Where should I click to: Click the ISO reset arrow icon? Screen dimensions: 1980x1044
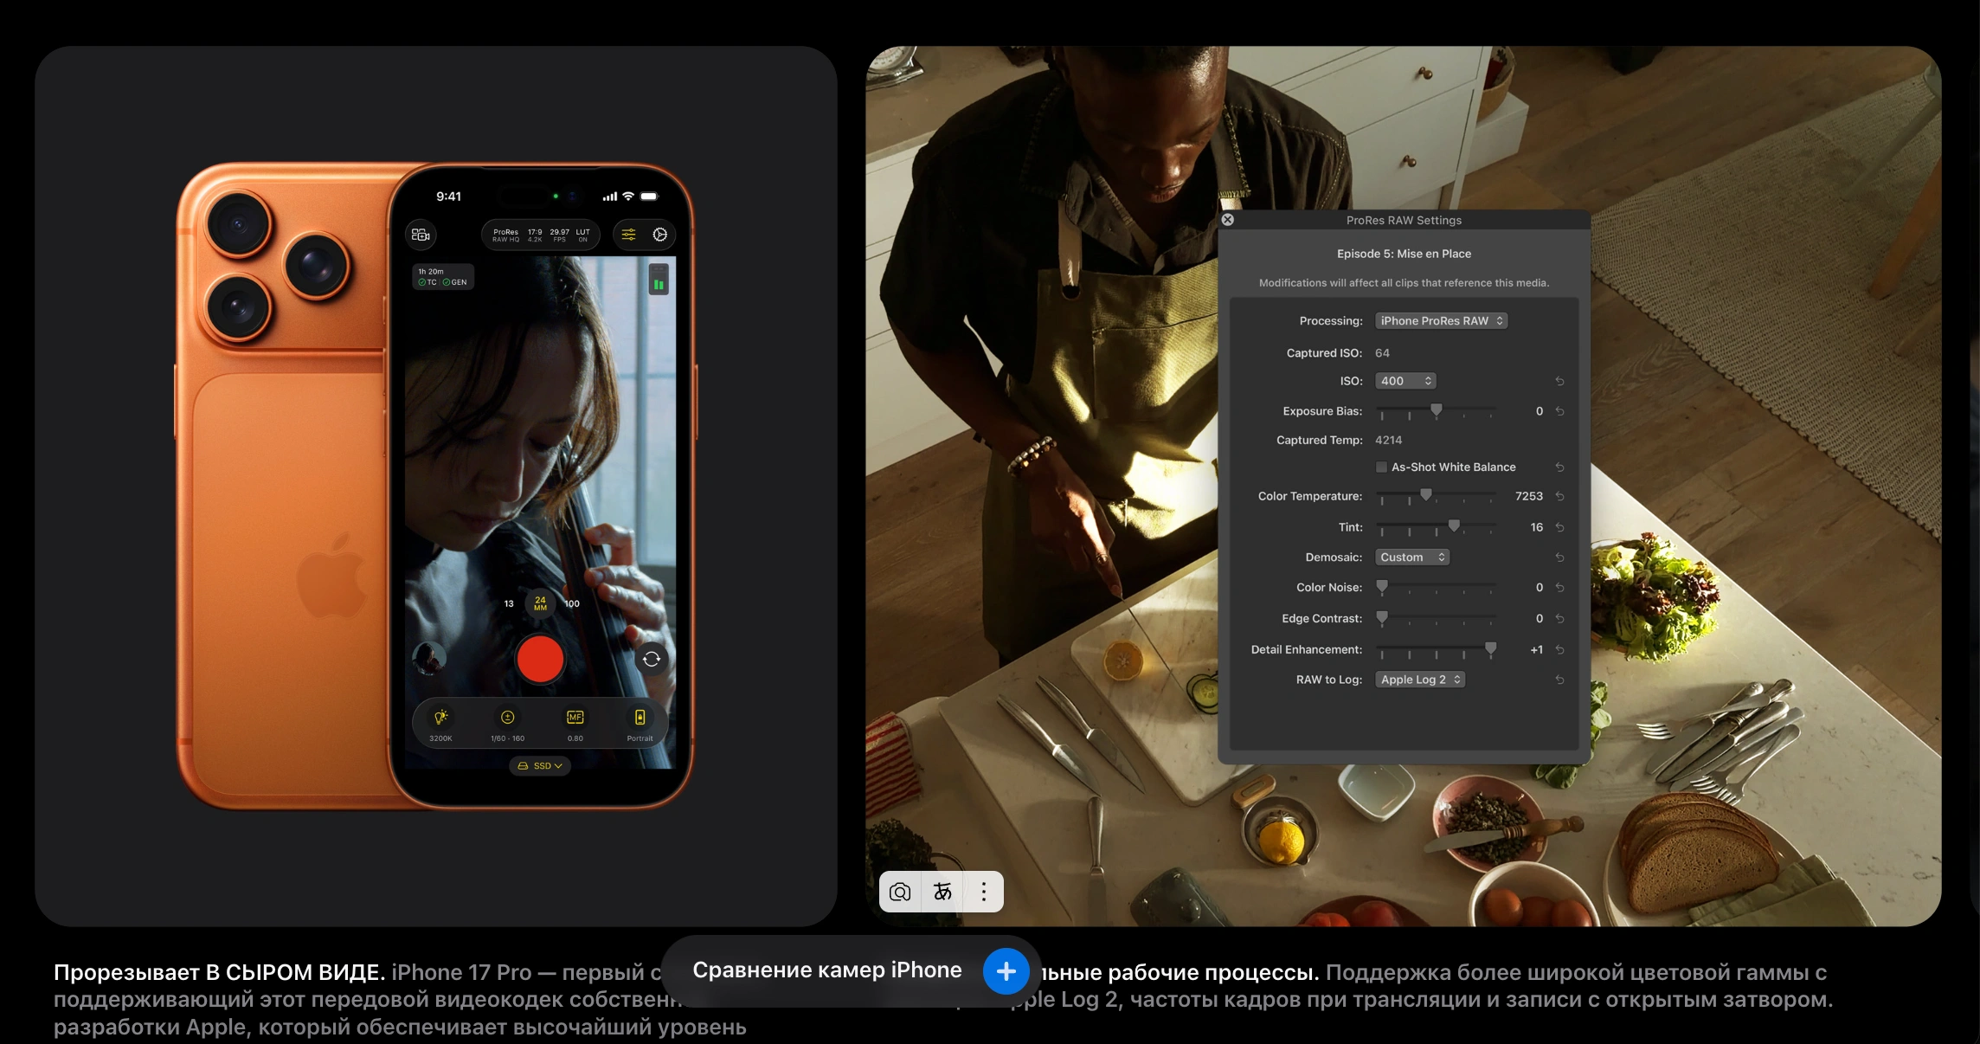[x=1559, y=381]
